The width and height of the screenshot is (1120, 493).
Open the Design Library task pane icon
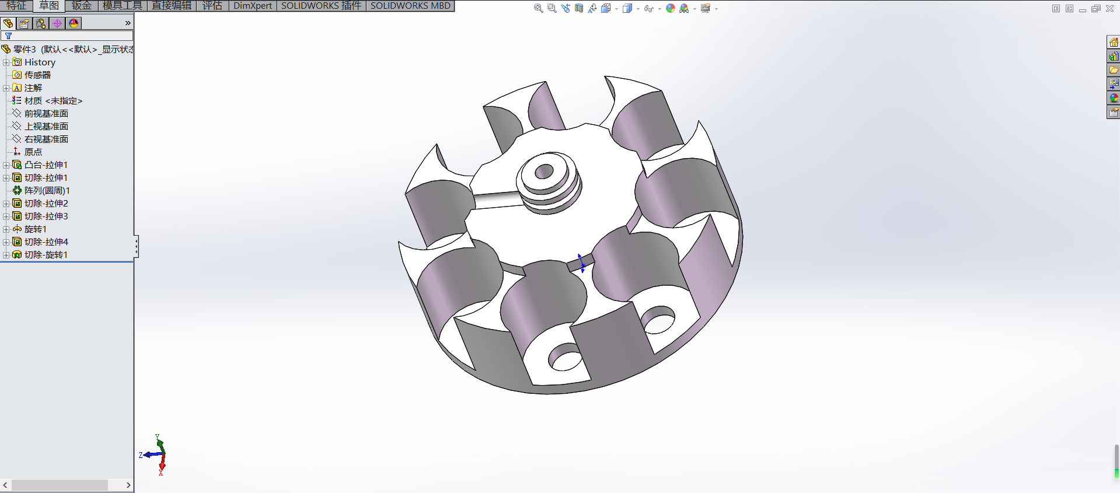tap(1114, 56)
